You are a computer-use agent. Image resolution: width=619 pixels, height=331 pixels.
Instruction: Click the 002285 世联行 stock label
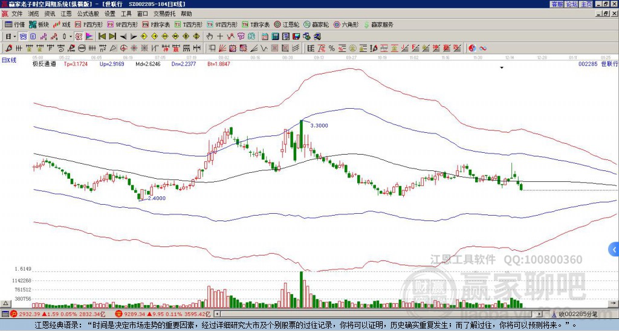(x=598, y=64)
